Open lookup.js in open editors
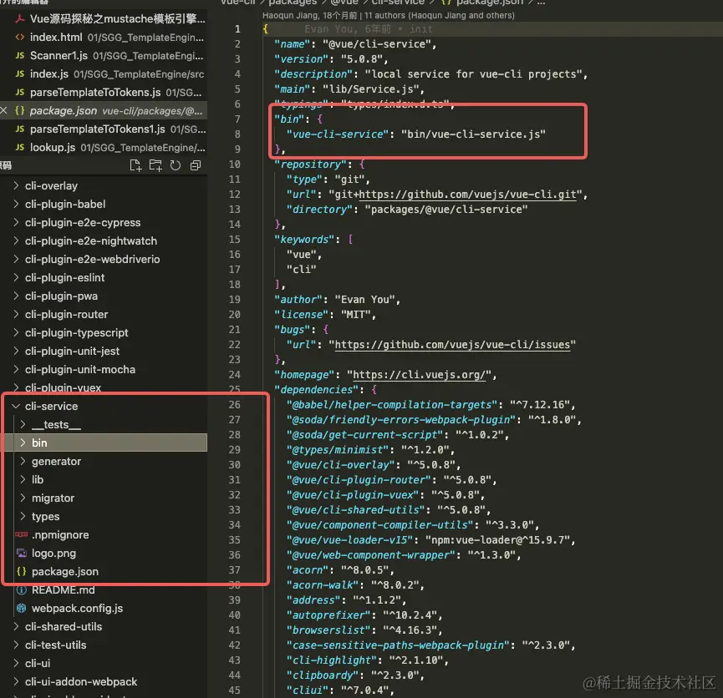Viewport: 723px width, 698px height. click(104, 148)
